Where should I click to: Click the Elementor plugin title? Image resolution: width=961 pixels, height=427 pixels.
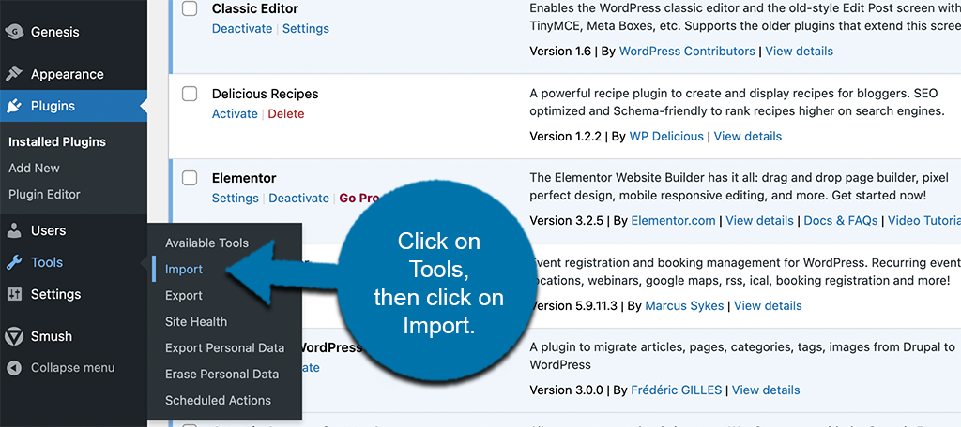click(x=244, y=179)
